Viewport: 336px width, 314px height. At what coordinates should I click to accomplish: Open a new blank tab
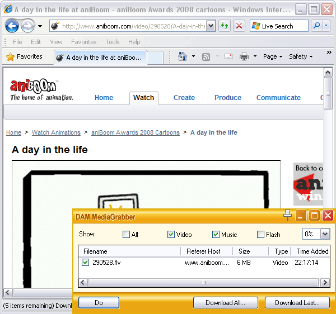pyautogui.click(x=155, y=58)
